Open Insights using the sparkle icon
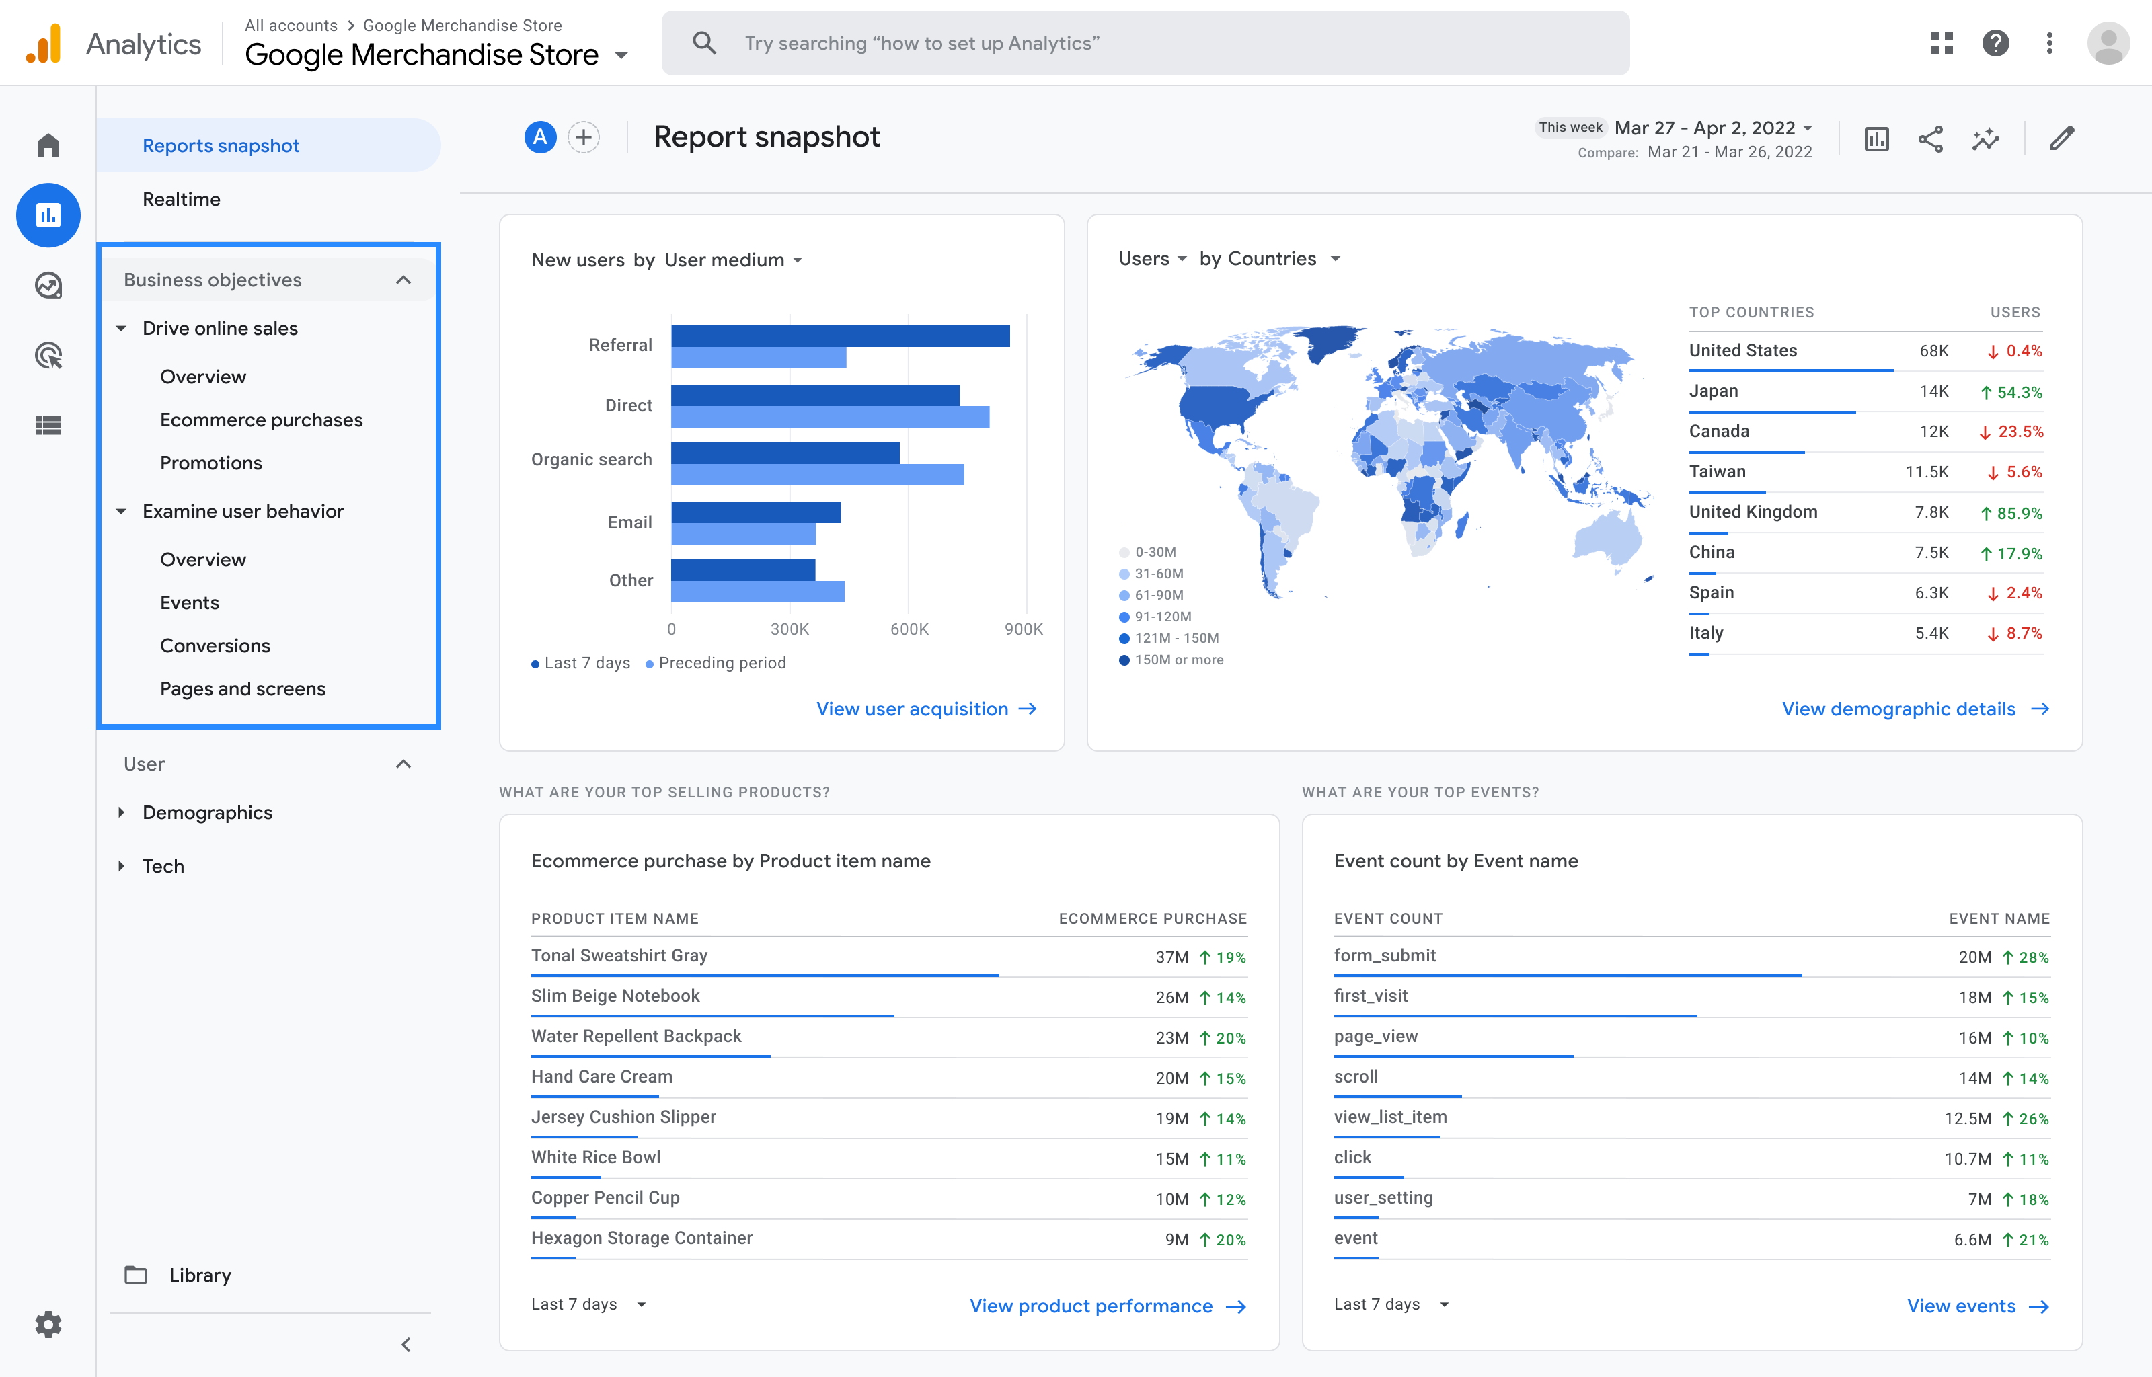Screen dimensions: 2152x1377 [1985, 139]
